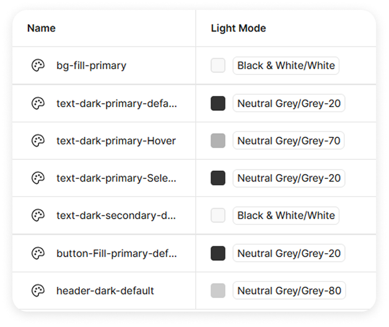
Task: Click the palette icon for text-dark-secondary variable
Action: (x=38, y=216)
